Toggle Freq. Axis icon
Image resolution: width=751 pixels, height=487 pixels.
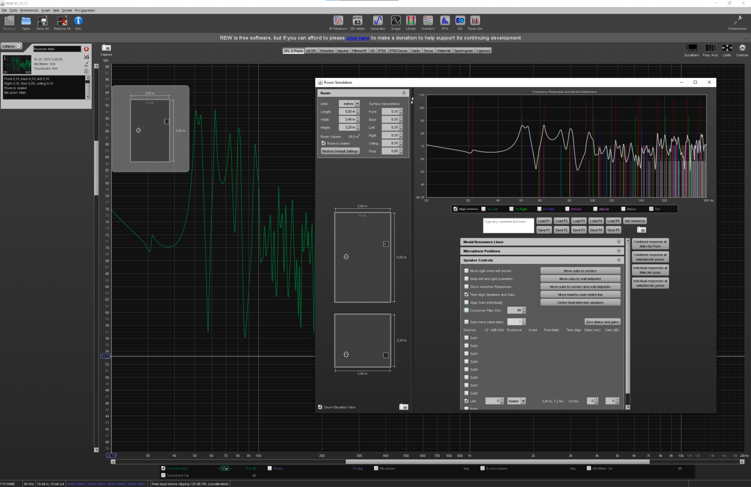710,50
